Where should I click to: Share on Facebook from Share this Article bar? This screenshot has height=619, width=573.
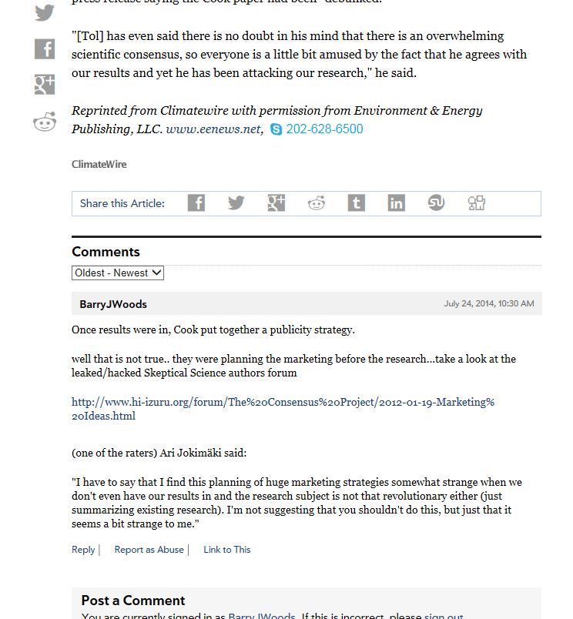tap(196, 203)
